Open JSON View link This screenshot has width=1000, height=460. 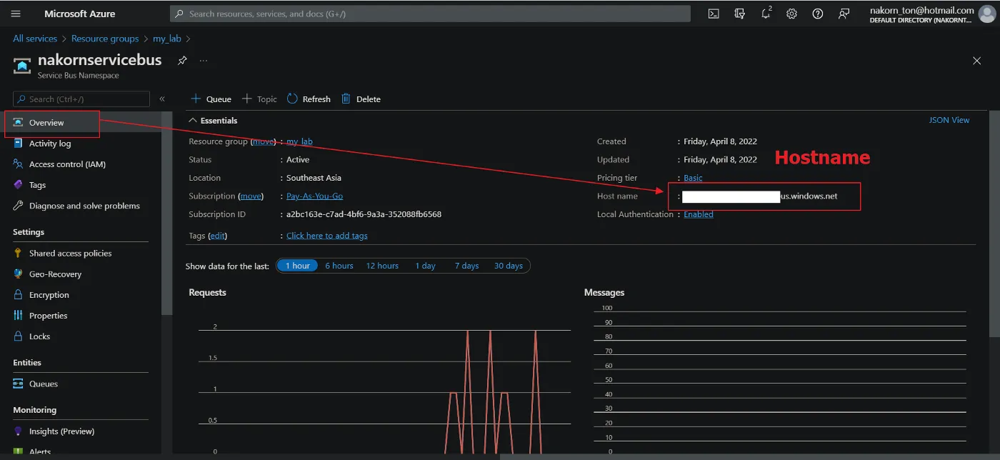949,120
